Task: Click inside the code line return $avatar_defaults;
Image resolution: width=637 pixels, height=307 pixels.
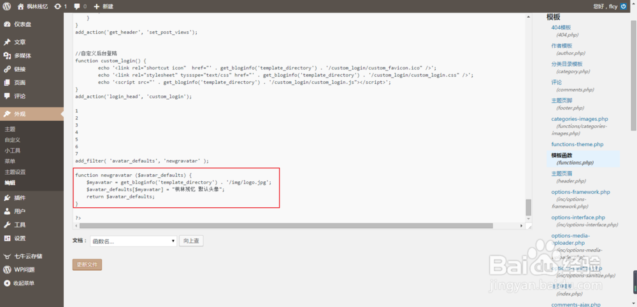Action: pos(120,196)
